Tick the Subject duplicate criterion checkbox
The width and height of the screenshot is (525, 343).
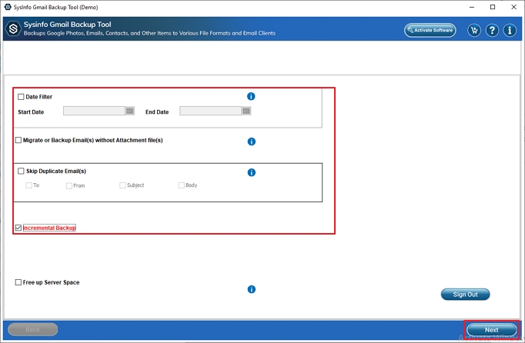click(122, 185)
